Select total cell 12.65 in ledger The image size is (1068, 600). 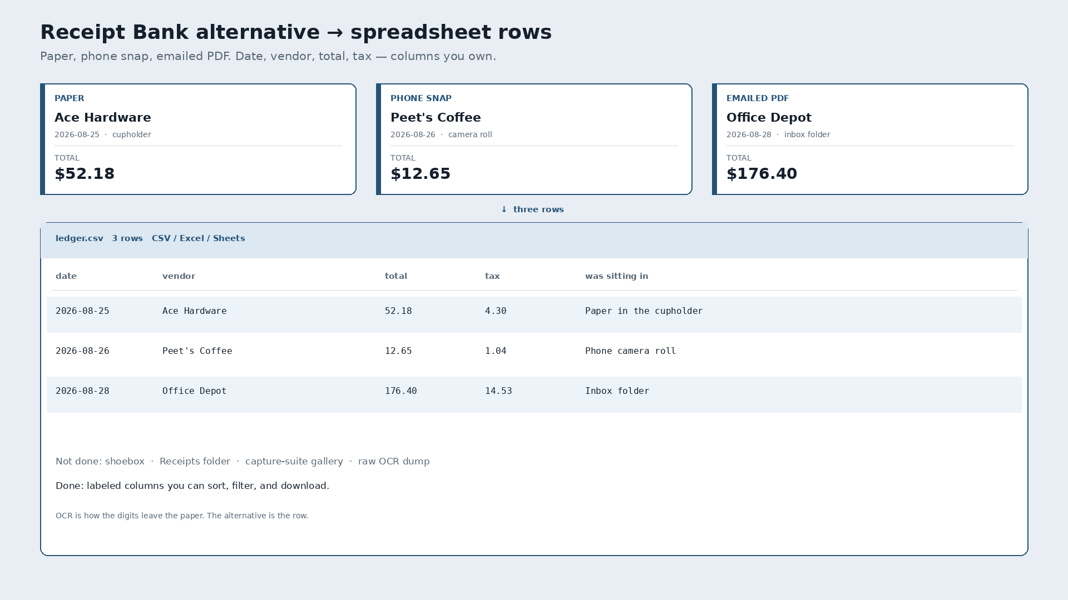point(398,351)
